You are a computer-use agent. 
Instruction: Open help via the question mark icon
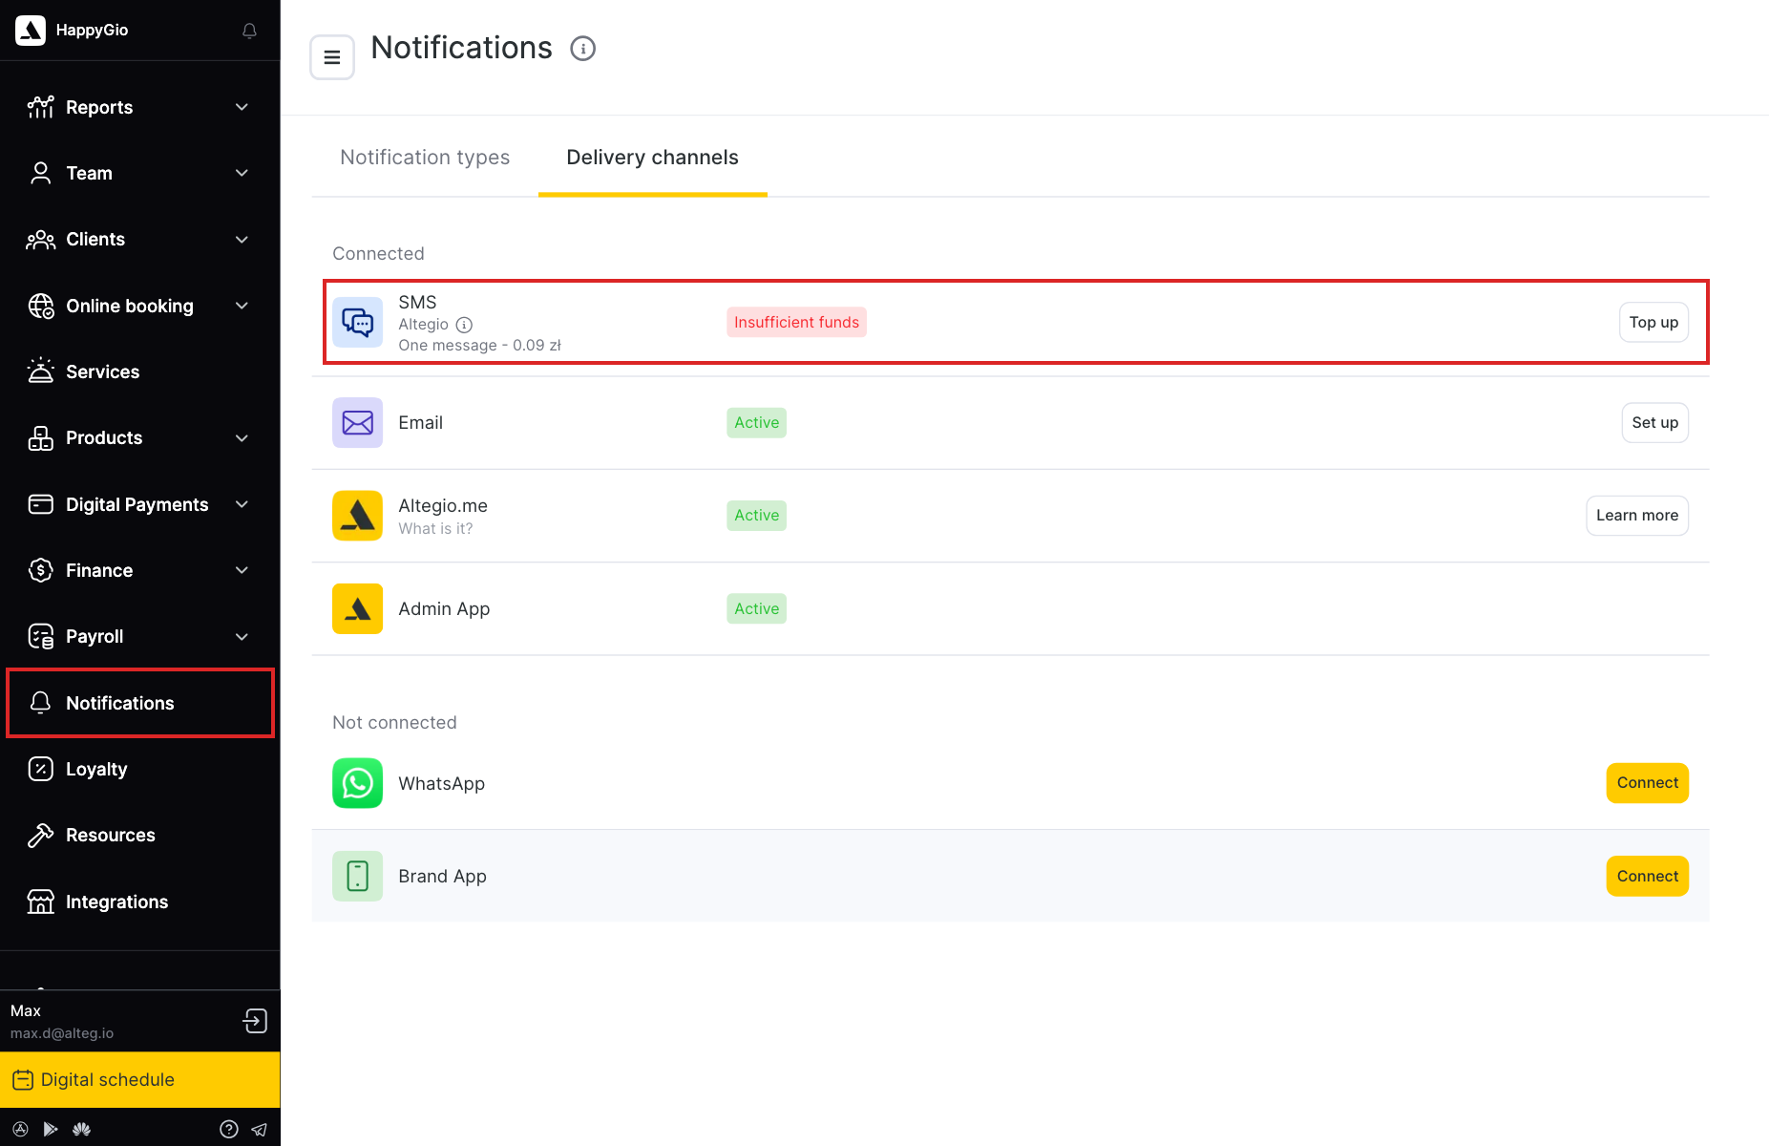coord(229,1129)
